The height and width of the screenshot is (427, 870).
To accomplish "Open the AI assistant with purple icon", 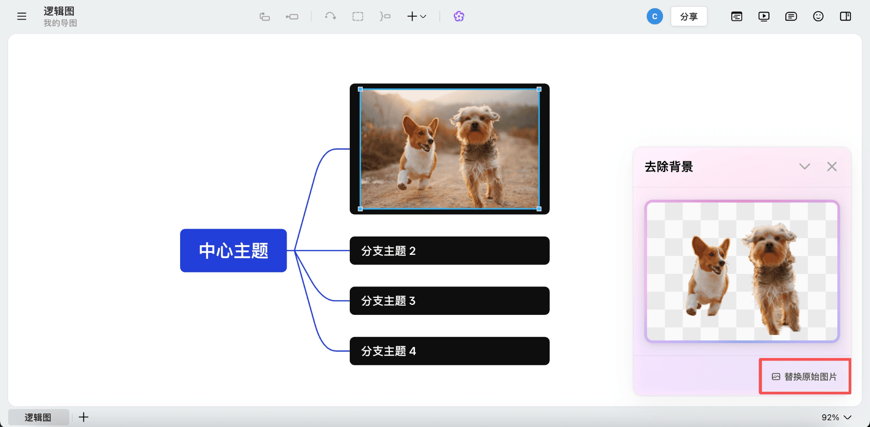I will [459, 16].
